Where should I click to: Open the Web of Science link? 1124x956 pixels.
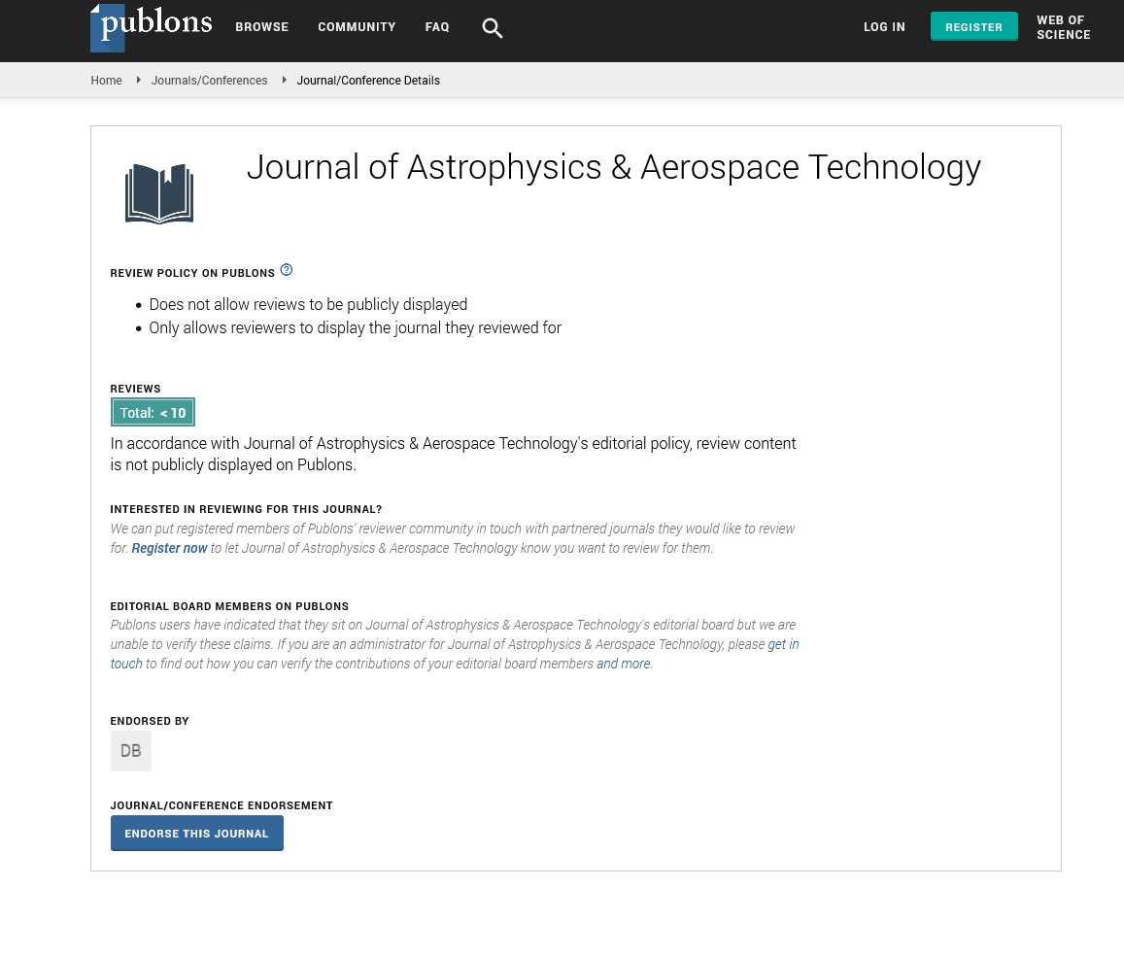[x=1063, y=27]
